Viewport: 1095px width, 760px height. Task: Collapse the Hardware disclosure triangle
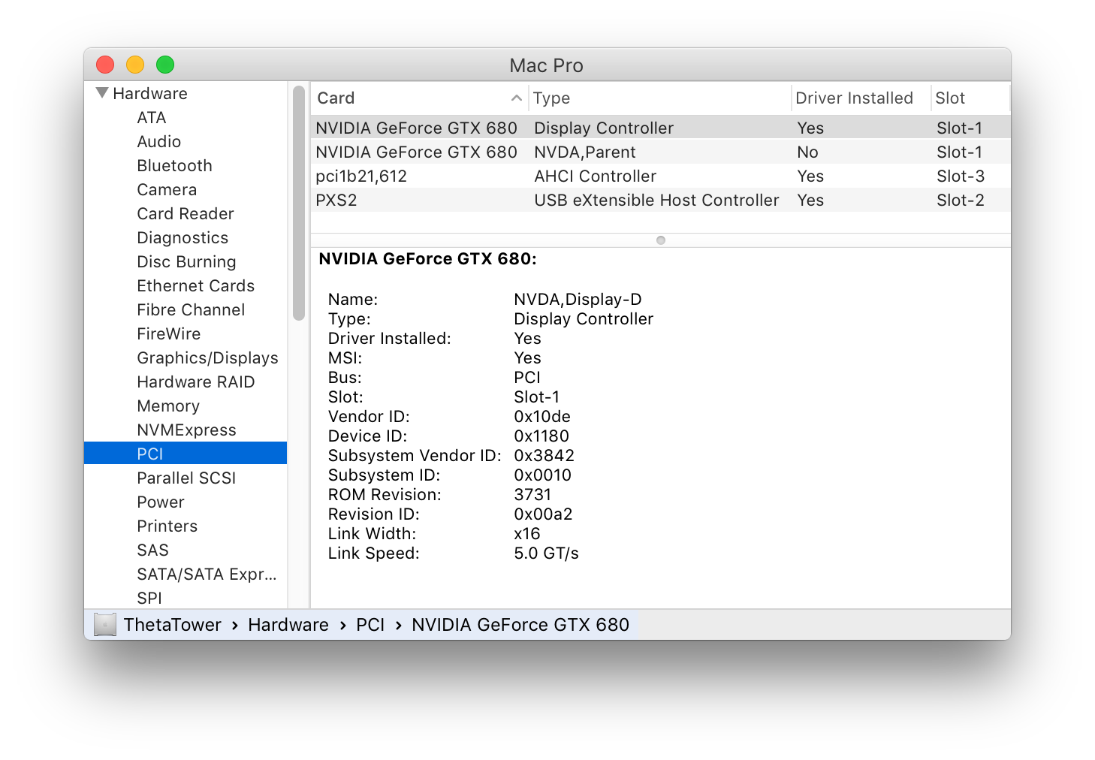103,93
